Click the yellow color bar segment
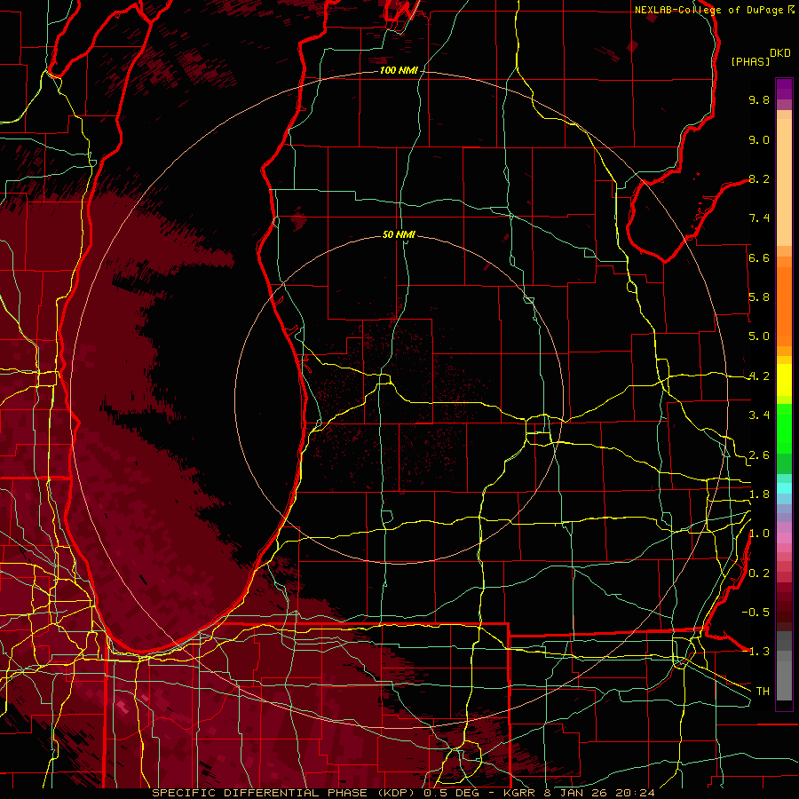The width and height of the screenshot is (799, 799). click(x=784, y=380)
